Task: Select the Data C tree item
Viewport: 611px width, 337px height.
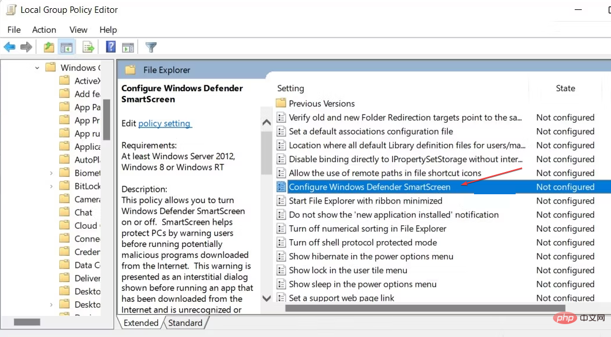Action: (x=87, y=265)
